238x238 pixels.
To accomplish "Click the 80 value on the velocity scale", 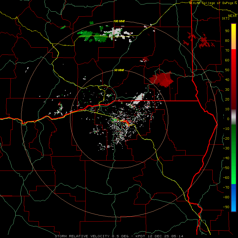I will (227, 40).
